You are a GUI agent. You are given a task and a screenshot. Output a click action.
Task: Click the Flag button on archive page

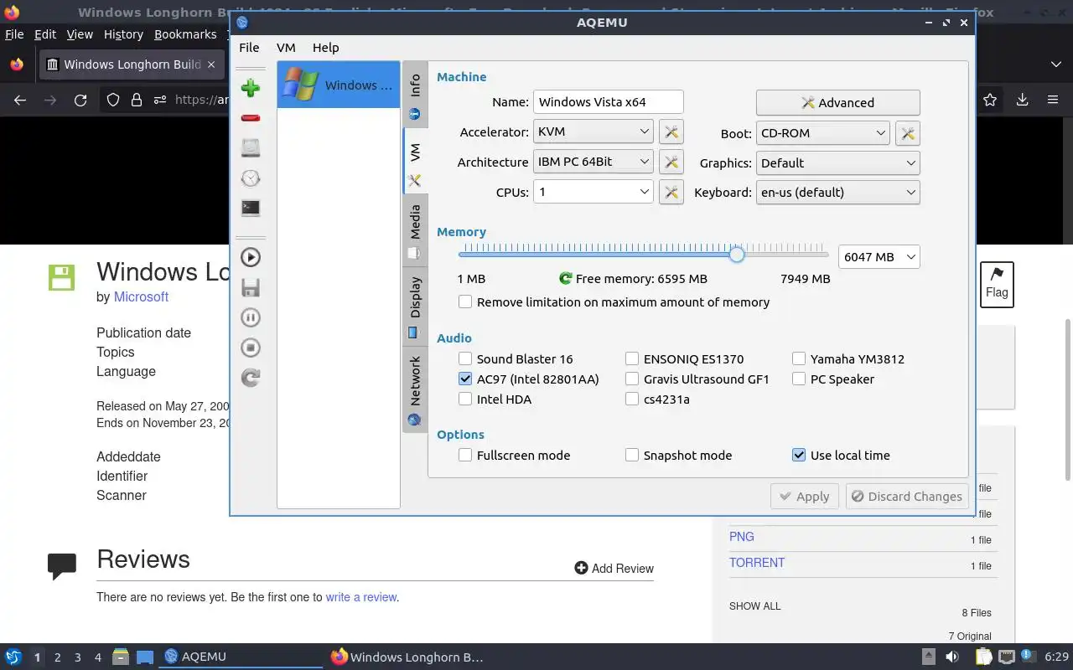coord(997,284)
